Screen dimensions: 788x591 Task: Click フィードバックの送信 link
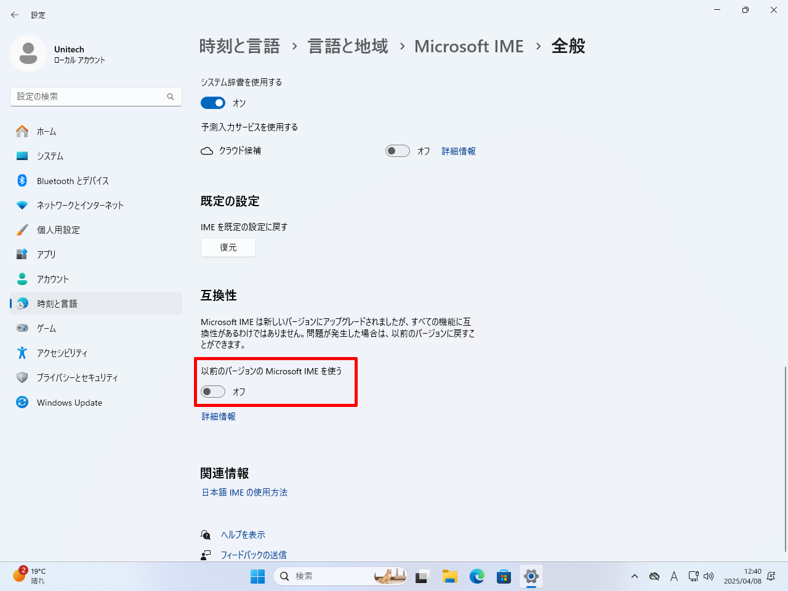pyautogui.click(x=254, y=555)
